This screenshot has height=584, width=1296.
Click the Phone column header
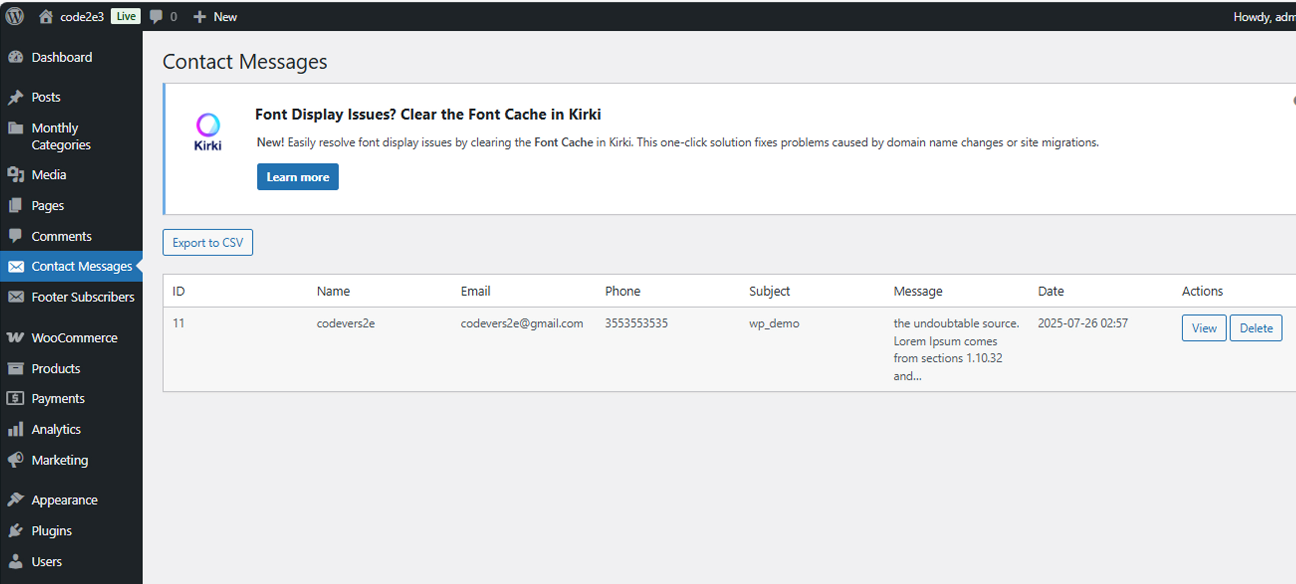[623, 291]
